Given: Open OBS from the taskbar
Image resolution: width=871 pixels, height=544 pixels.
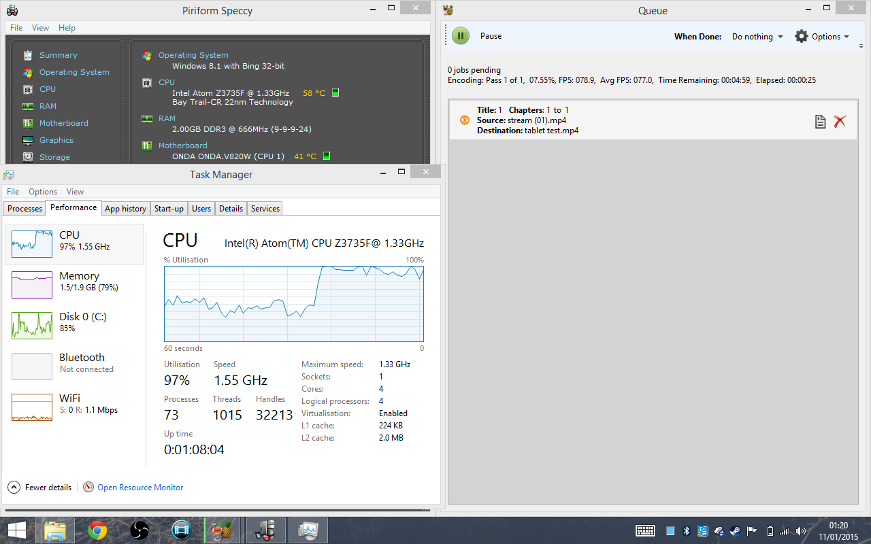Looking at the screenshot, I should 139,530.
